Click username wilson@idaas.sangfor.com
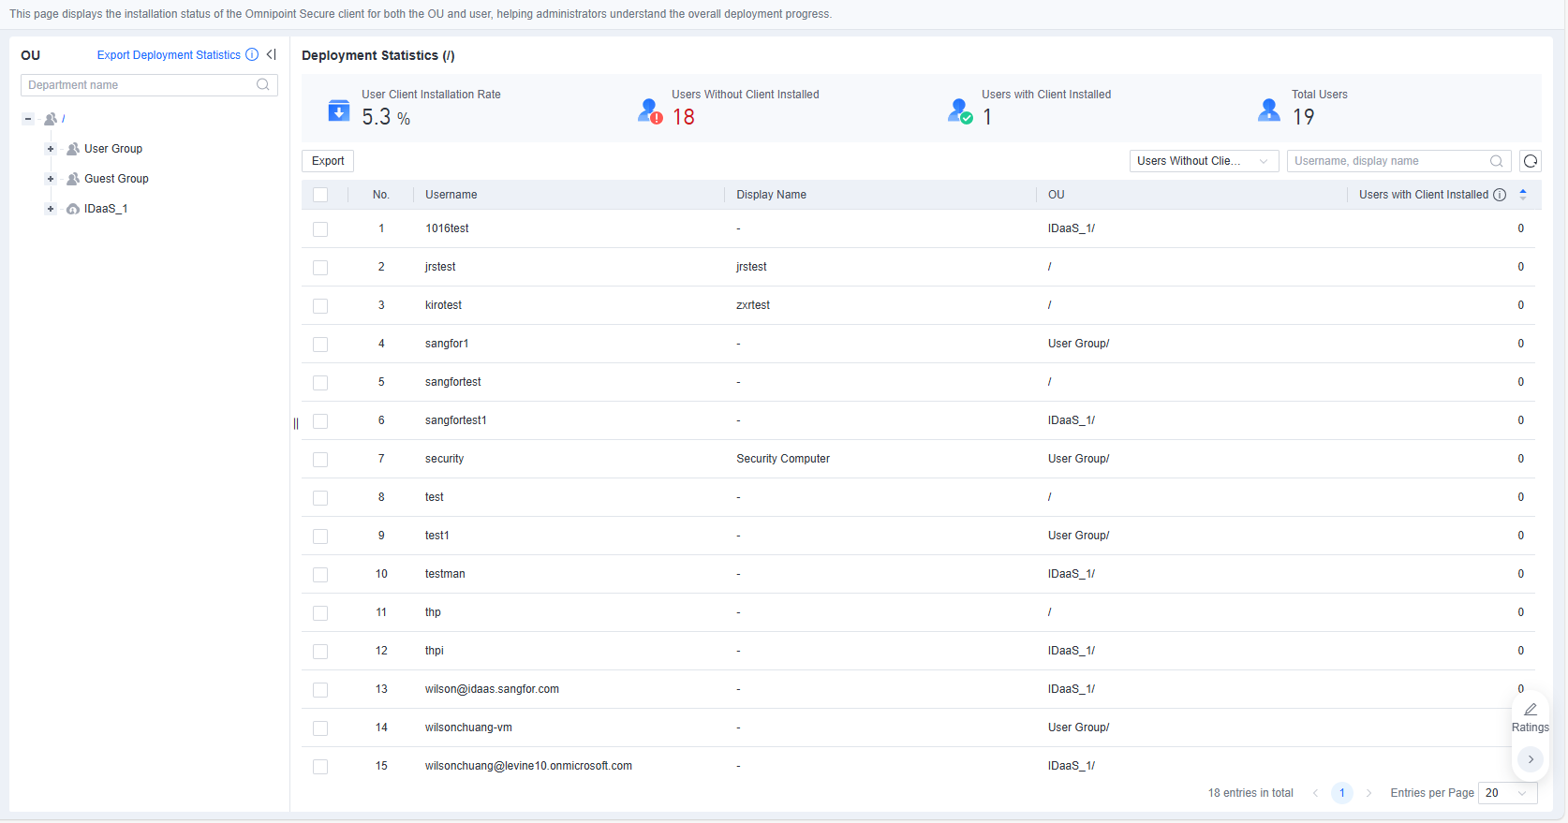 coord(492,689)
